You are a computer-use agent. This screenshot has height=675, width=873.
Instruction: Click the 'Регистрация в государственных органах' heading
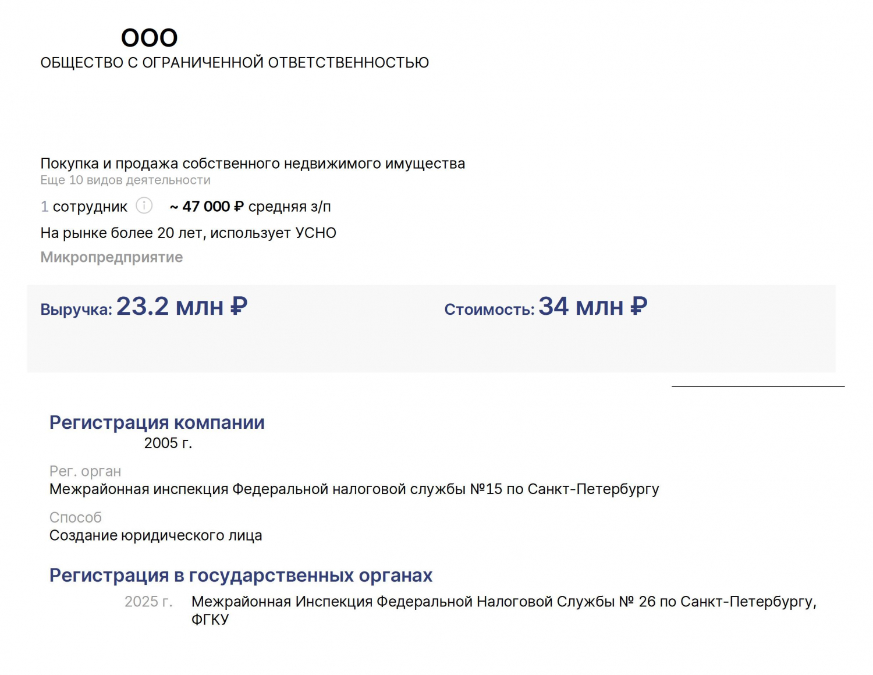point(240,575)
